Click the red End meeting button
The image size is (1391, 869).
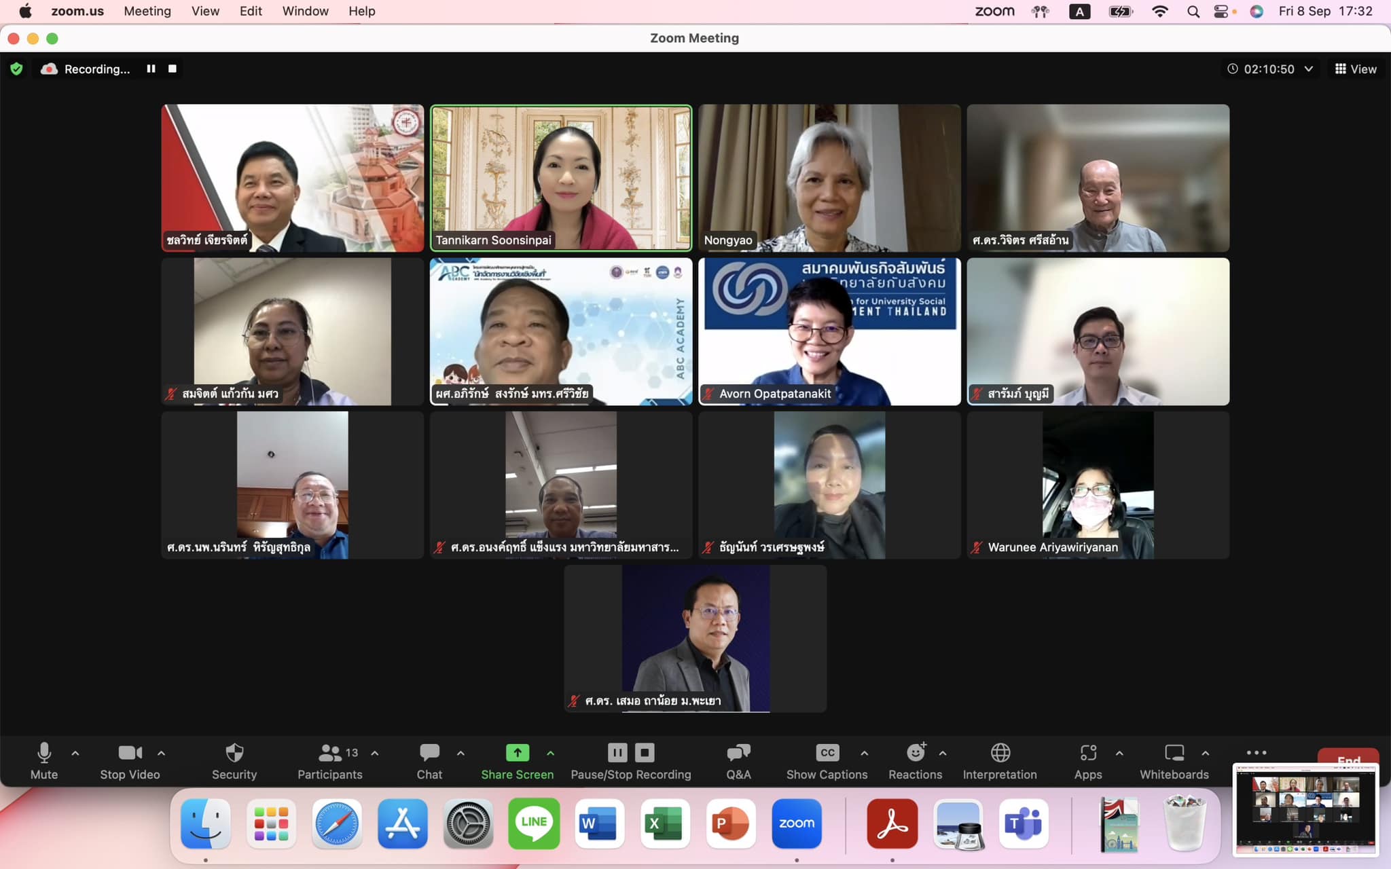click(x=1348, y=756)
